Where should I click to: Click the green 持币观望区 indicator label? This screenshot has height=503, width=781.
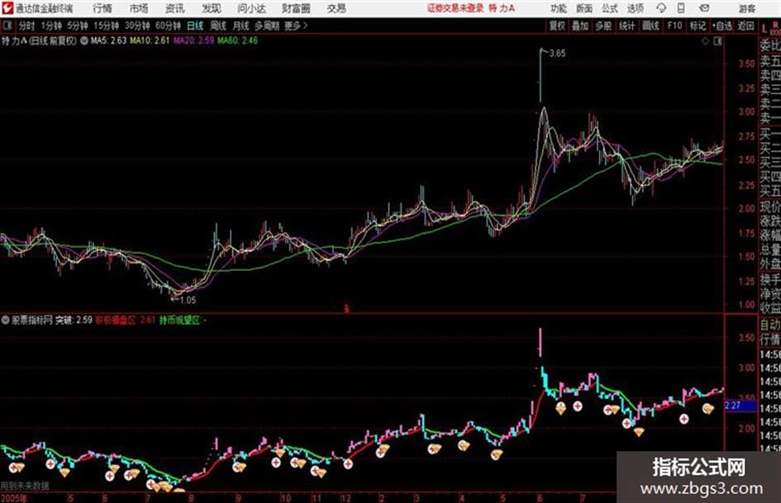(x=179, y=320)
